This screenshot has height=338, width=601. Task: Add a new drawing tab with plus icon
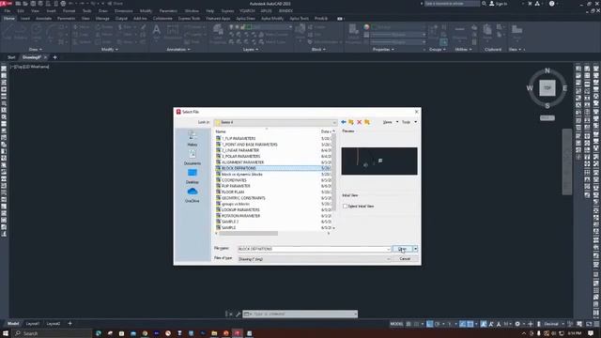[x=54, y=57]
